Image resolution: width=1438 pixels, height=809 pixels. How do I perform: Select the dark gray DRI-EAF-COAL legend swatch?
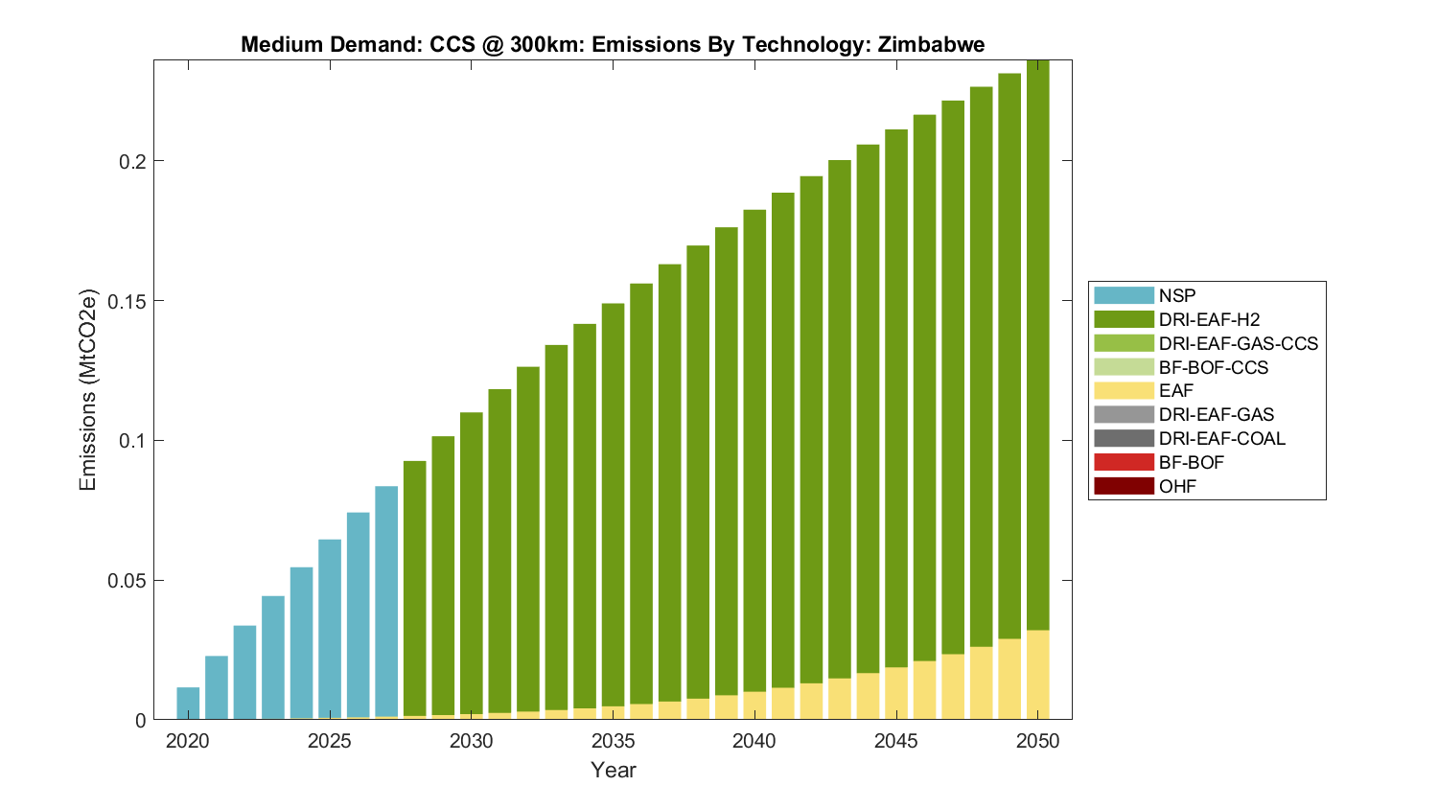pos(1123,438)
